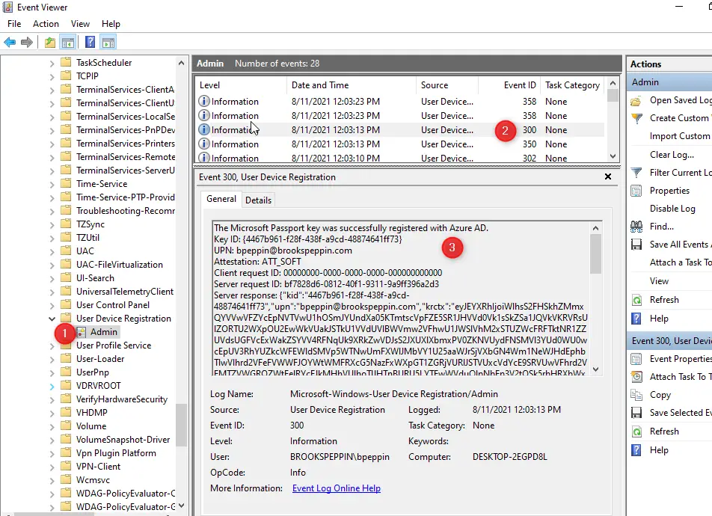Open the Event Log Online Help link
Viewport: 712px width, 516px height.
click(337, 488)
